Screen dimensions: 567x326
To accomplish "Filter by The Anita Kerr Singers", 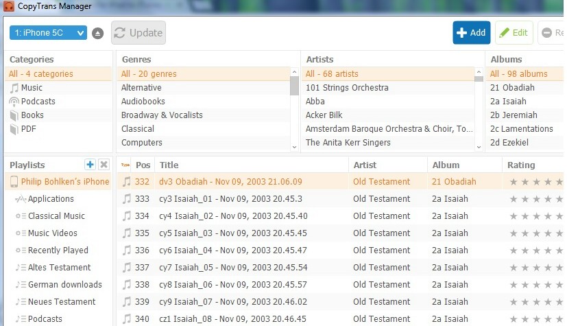I will 388,143.
